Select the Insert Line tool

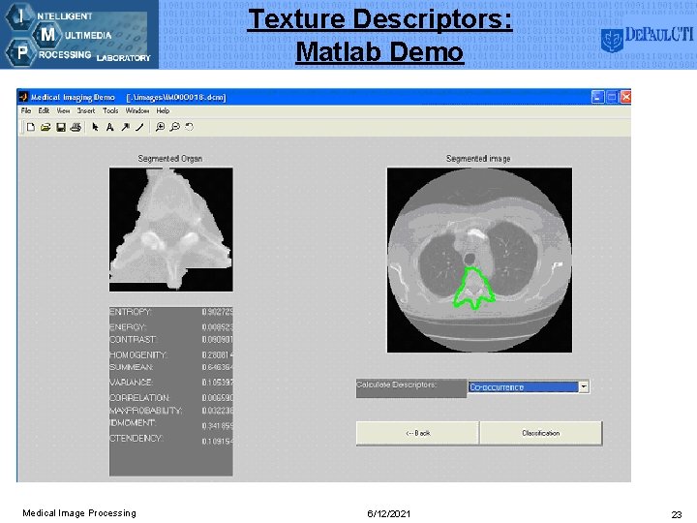(x=139, y=127)
